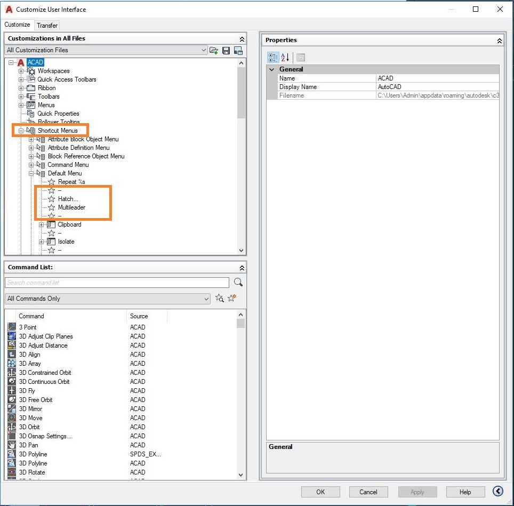
Task: Sort Properties alphabetically
Action: [285, 58]
